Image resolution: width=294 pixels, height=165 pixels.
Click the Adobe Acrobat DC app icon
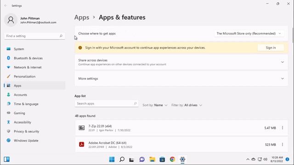click(x=82, y=144)
